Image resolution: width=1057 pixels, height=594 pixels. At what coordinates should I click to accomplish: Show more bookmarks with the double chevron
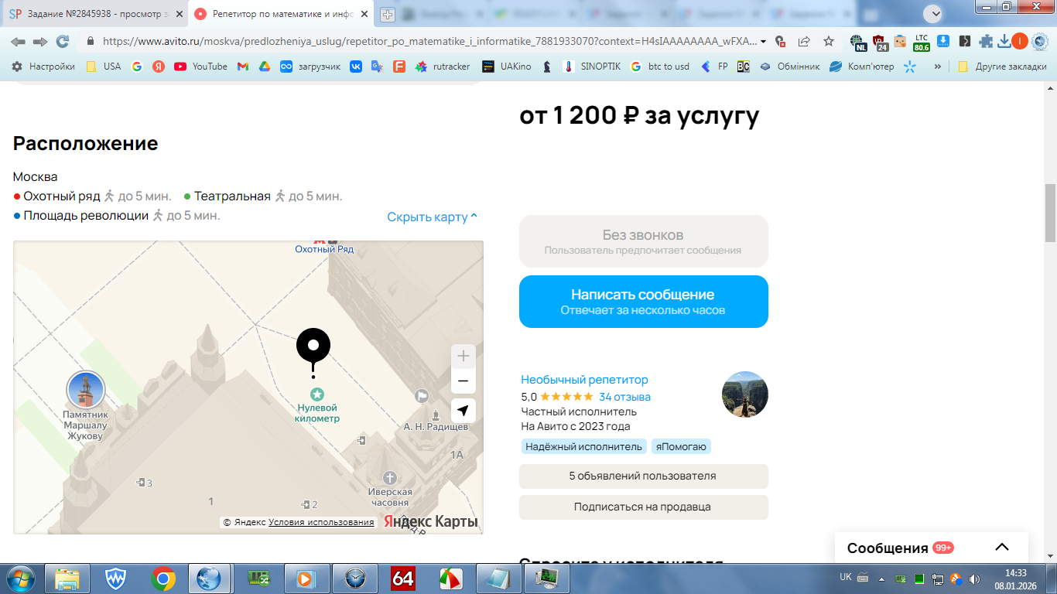[938, 67]
